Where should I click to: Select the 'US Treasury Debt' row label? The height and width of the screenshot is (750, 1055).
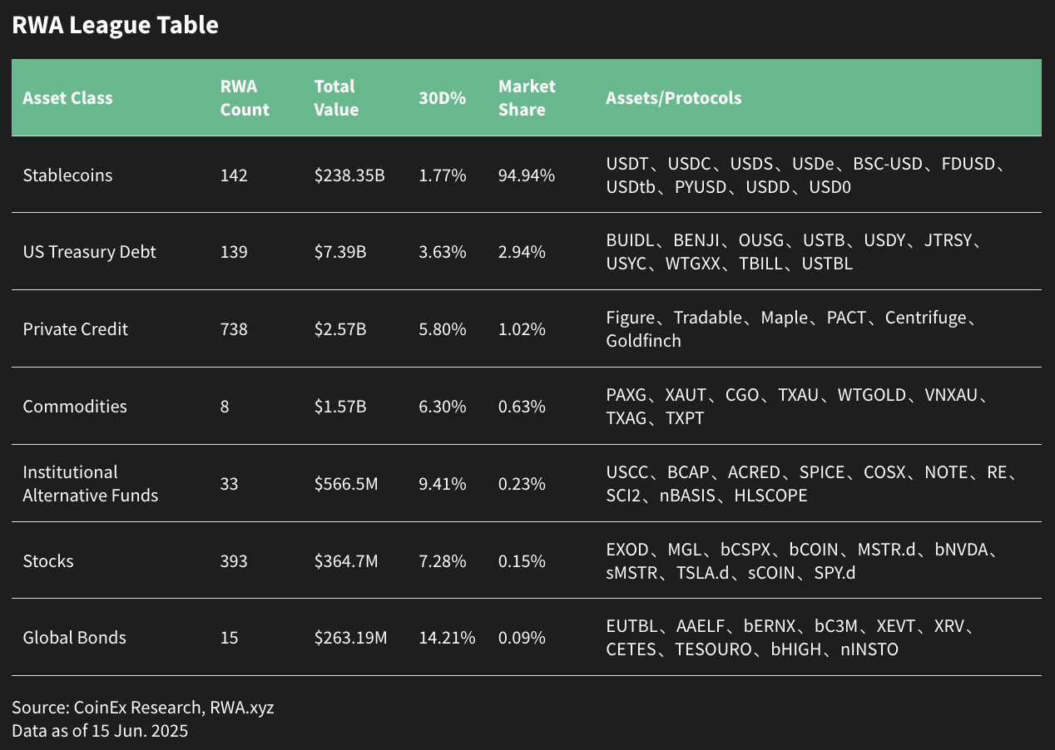point(89,252)
